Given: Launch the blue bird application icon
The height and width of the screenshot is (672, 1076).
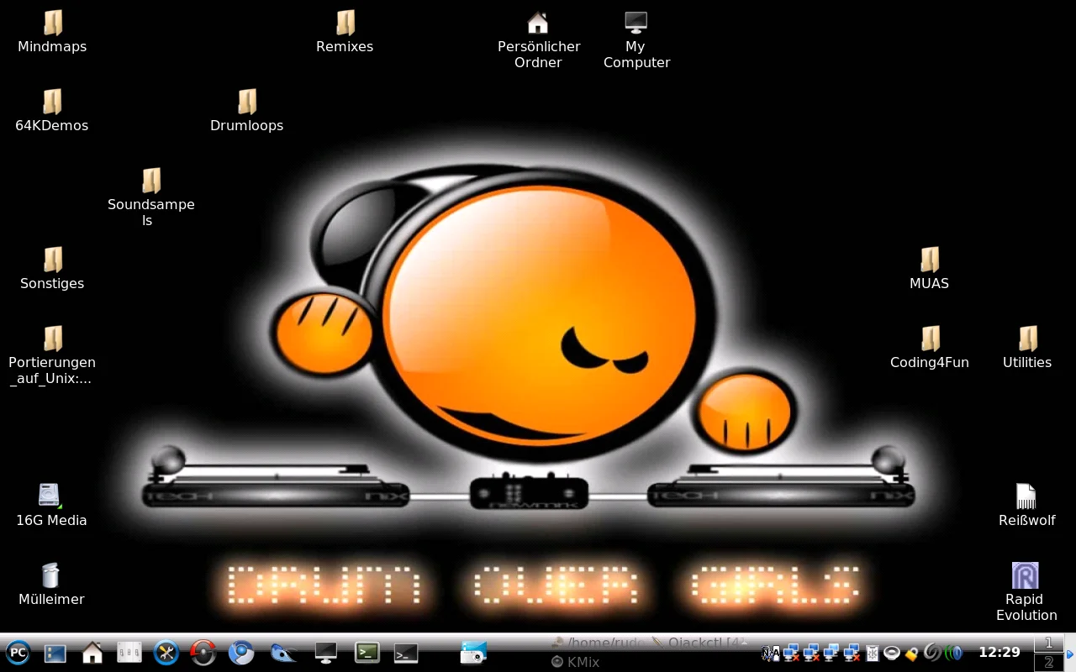Looking at the screenshot, I should [283, 652].
